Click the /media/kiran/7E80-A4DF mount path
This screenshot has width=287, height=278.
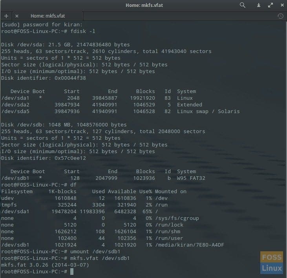click(x=190, y=245)
